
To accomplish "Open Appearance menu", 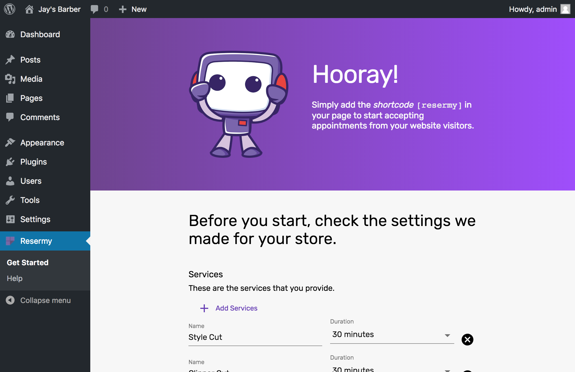I will (x=45, y=143).
